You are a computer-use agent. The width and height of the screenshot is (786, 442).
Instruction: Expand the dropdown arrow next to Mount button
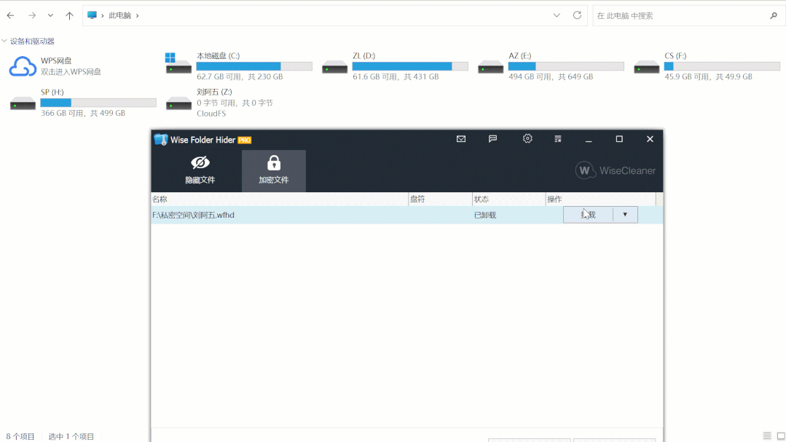point(625,215)
